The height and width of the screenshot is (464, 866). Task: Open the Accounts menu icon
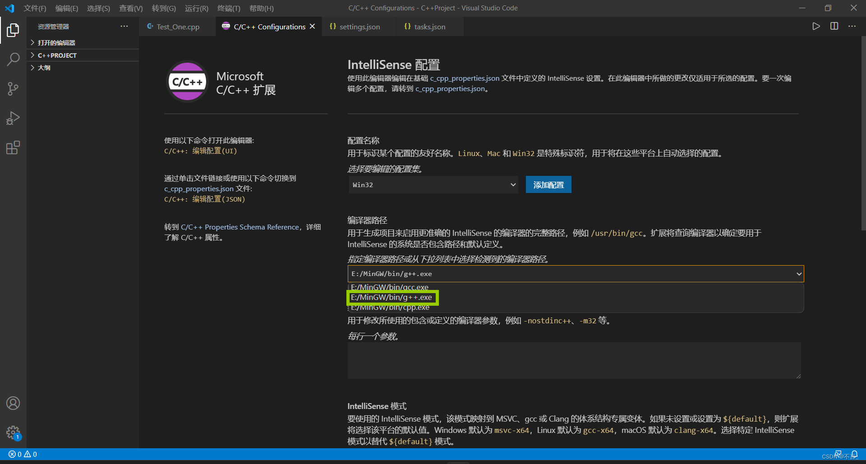tap(13, 403)
